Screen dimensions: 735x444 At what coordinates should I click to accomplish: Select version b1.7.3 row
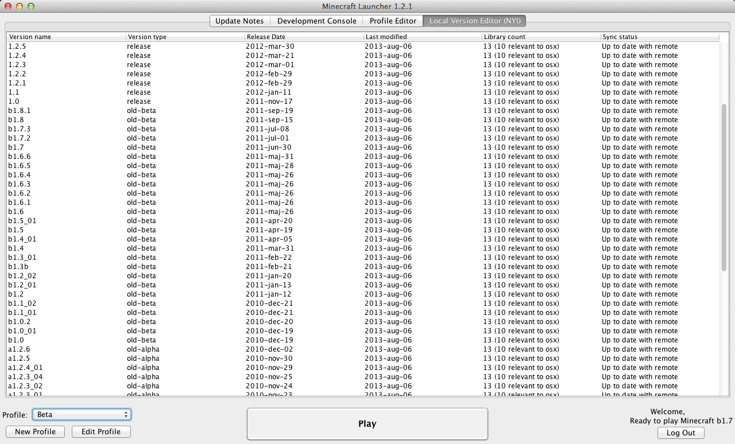coord(363,129)
